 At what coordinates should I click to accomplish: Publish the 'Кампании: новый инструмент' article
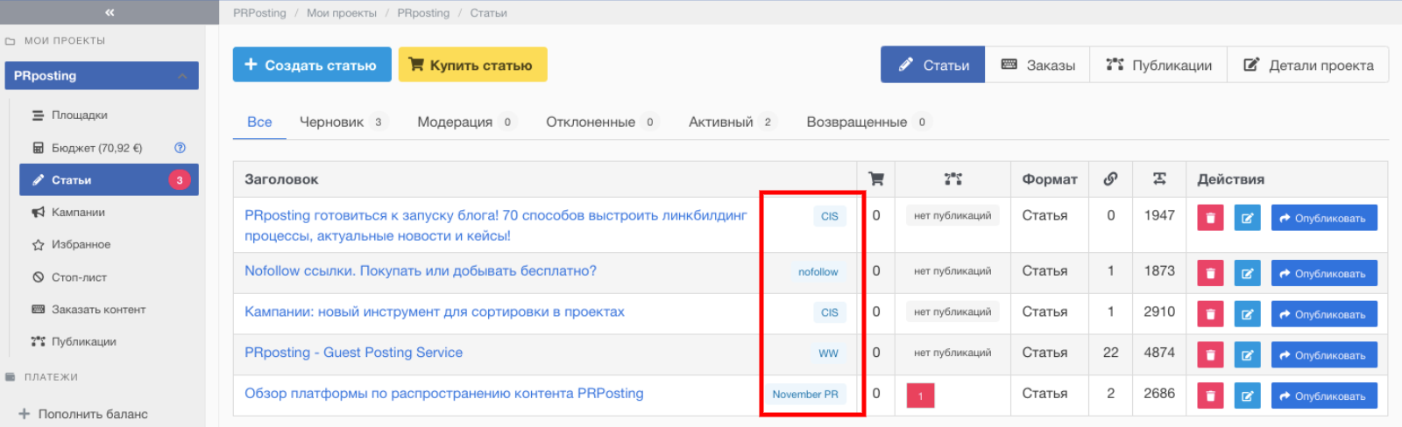[1324, 314]
